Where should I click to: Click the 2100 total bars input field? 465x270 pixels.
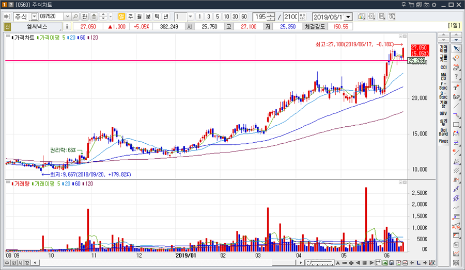290,16
